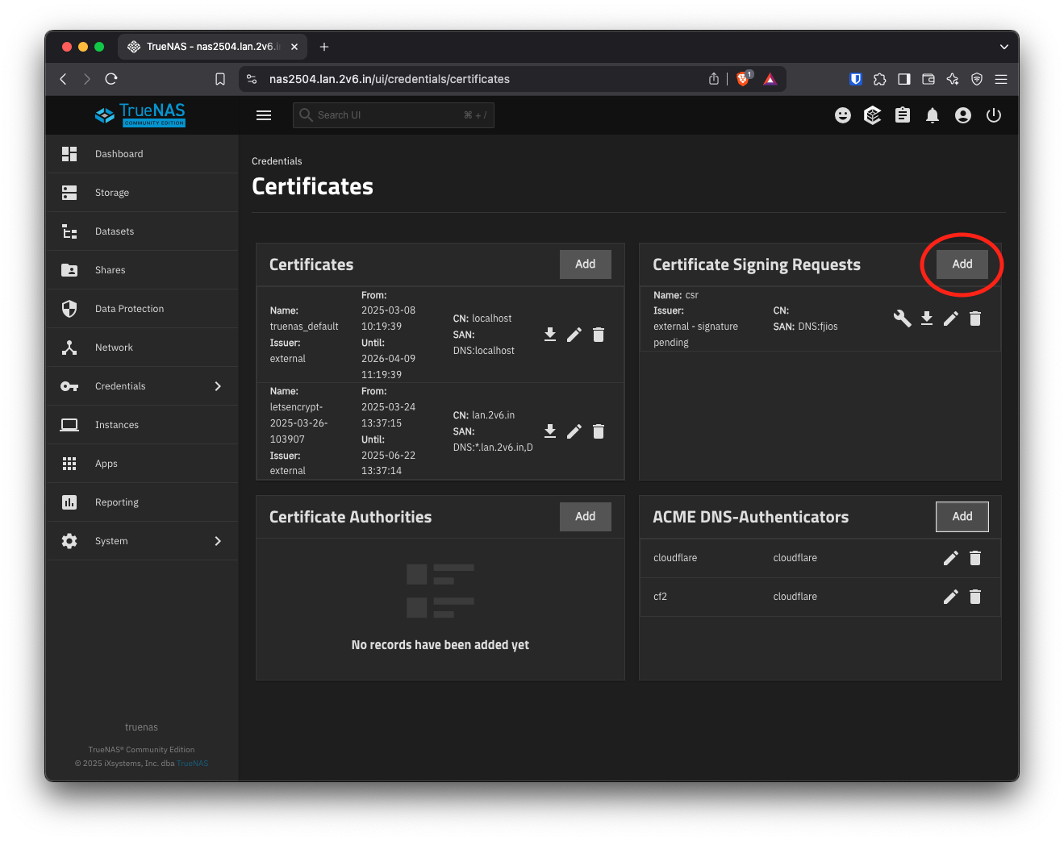Bookmark this page in browser
Image resolution: width=1064 pixels, height=841 pixels.
click(220, 79)
